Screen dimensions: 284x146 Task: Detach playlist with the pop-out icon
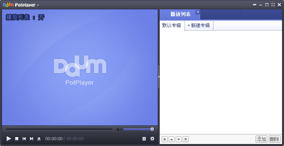[198, 12]
